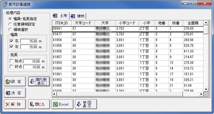The height and width of the screenshot is (114, 214).
Task: Click the 始点 length input field
Action: click(32, 61)
